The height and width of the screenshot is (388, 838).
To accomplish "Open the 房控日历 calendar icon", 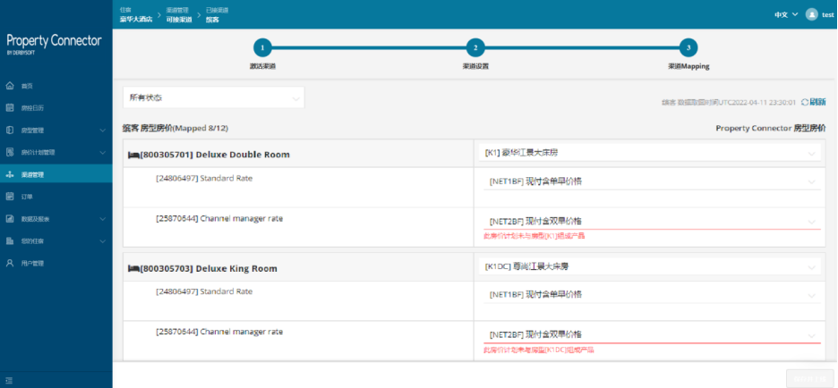I will (x=10, y=108).
